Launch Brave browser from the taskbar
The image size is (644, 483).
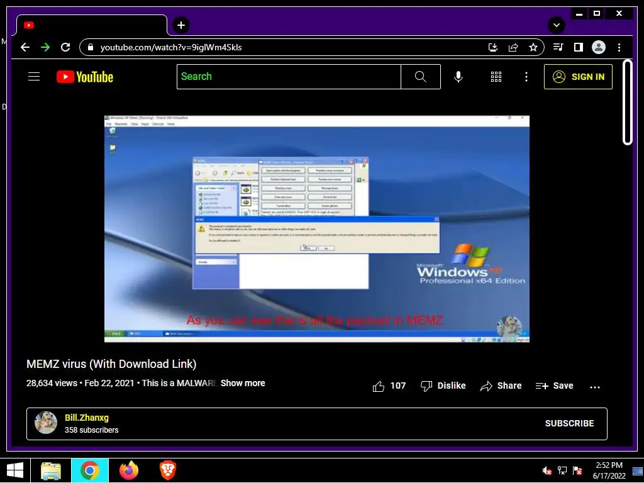point(168,470)
